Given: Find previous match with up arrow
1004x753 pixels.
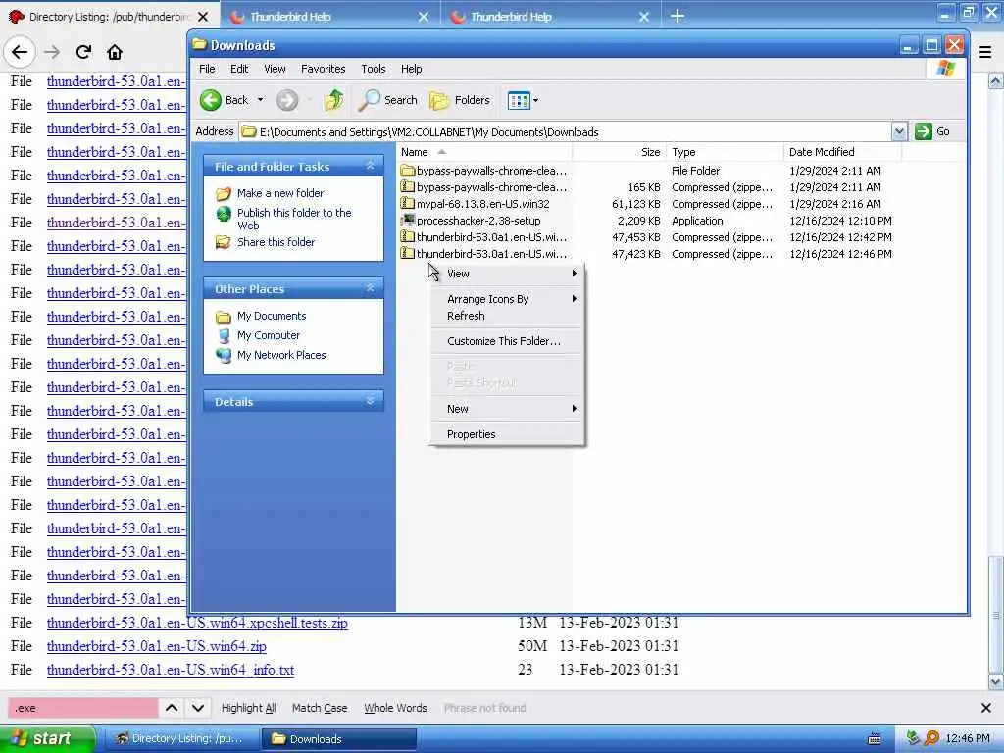Looking at the screenshot, I should click(x=172, y=708).
